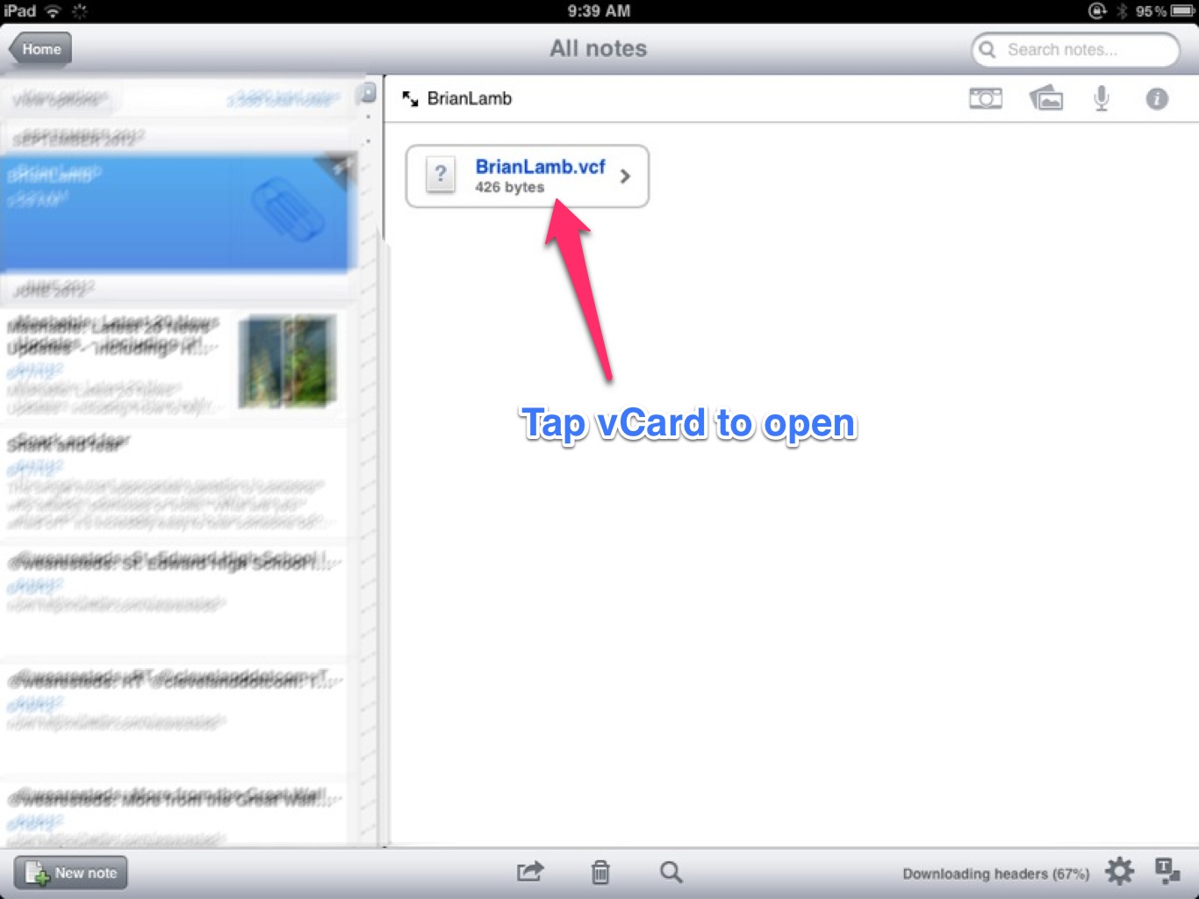Open the notebook selector arrow in sidebar
The image size is (1199, 899).
click(368, 93)
